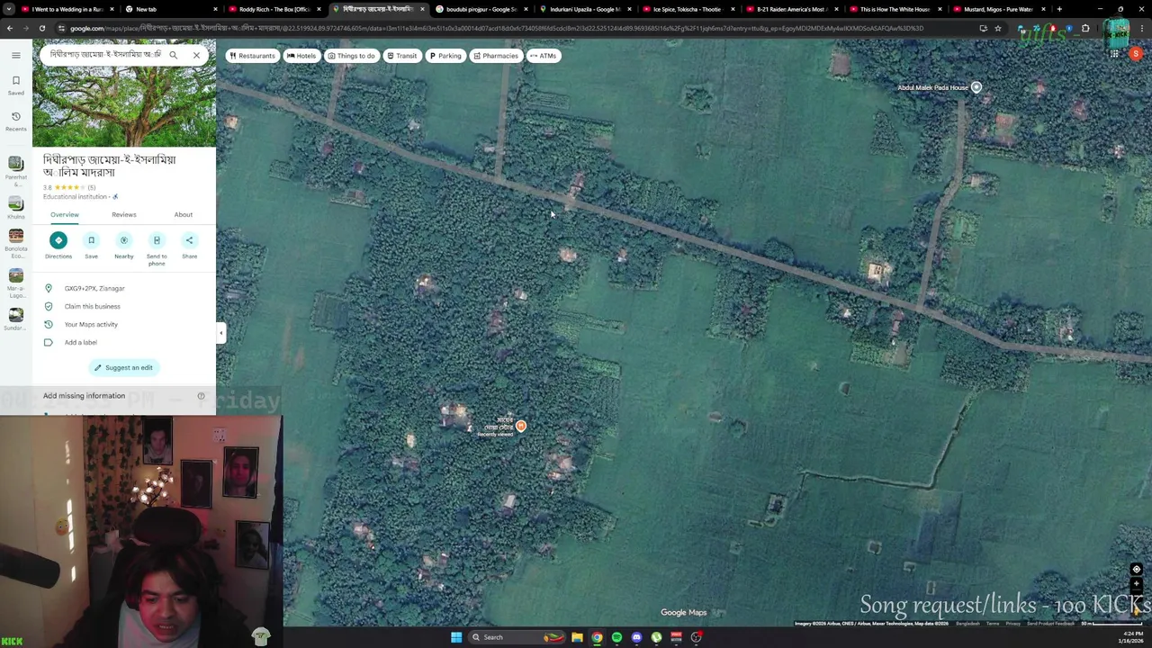The image size is (1152, 648).
Task: Filter map by Transit
Action: point(401,56)
